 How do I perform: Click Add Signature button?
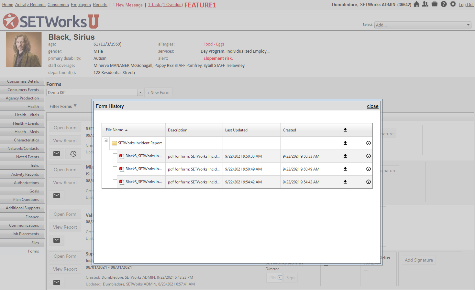pos(419,260)
